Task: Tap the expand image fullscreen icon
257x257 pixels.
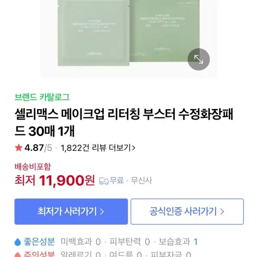Action: (199, 59)
